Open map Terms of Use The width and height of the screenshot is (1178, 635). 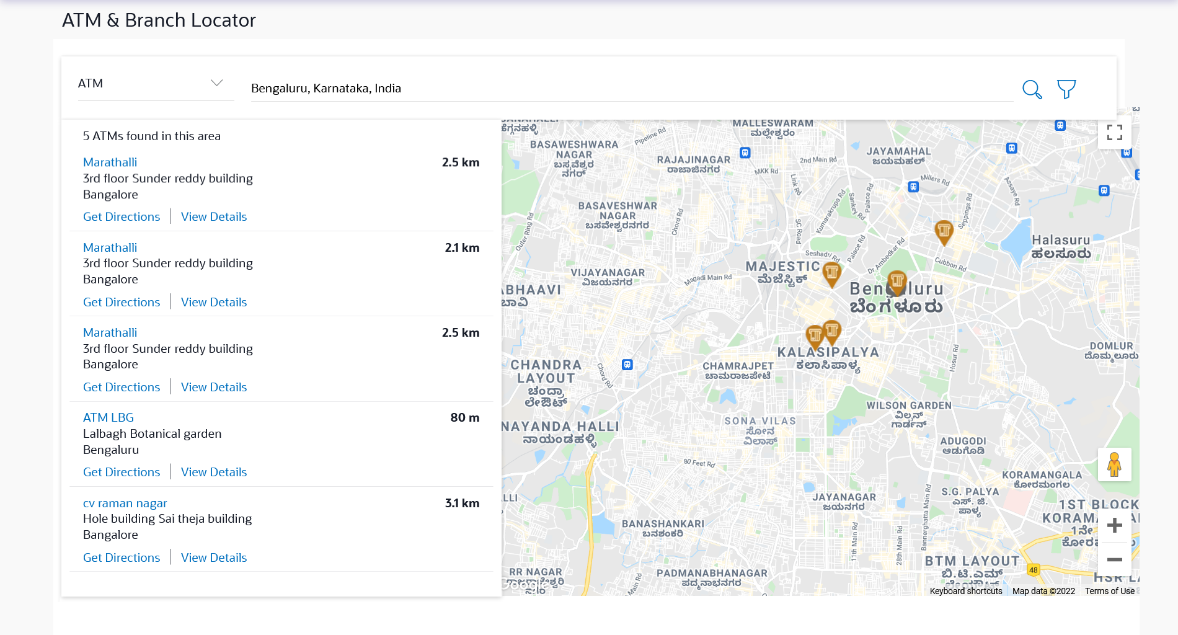coord(1109,591)
